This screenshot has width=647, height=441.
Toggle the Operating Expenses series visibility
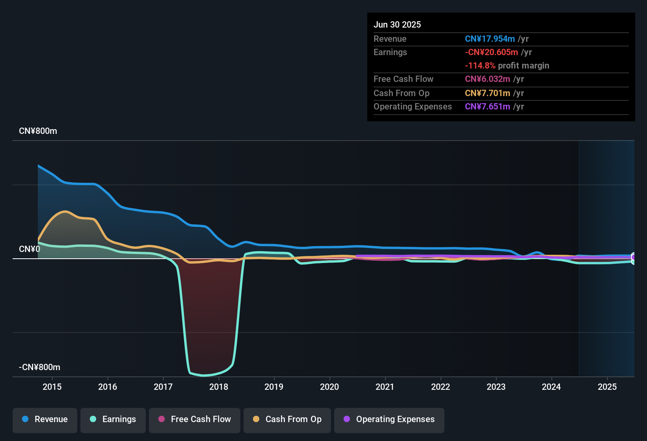coord(389,419)
